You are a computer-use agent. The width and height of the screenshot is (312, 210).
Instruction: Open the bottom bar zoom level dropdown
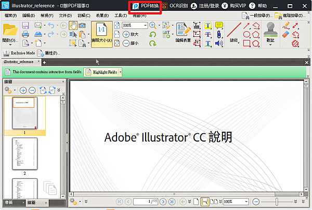[x=246, y=202]
